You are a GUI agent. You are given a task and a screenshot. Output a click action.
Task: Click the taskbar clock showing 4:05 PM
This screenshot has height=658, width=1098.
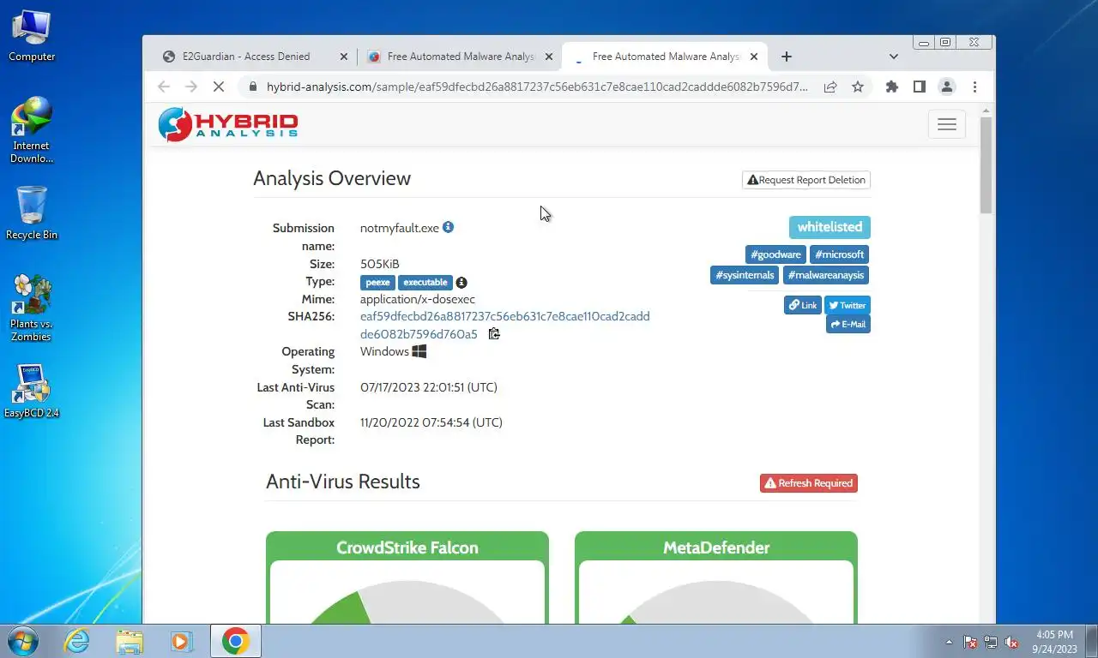[1053, 642]
